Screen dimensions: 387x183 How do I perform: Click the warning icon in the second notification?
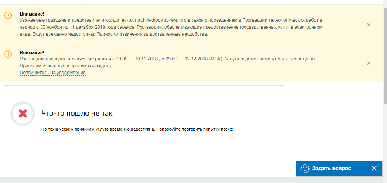click(x=8, y=54)
